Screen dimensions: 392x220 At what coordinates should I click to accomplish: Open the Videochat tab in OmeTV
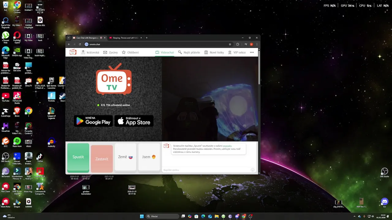tap(164, 52)
